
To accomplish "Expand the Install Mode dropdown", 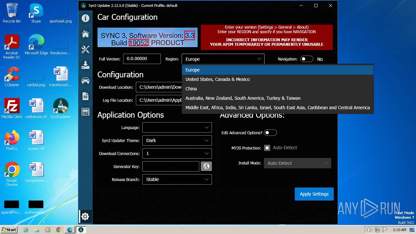I will click(297, 163).
